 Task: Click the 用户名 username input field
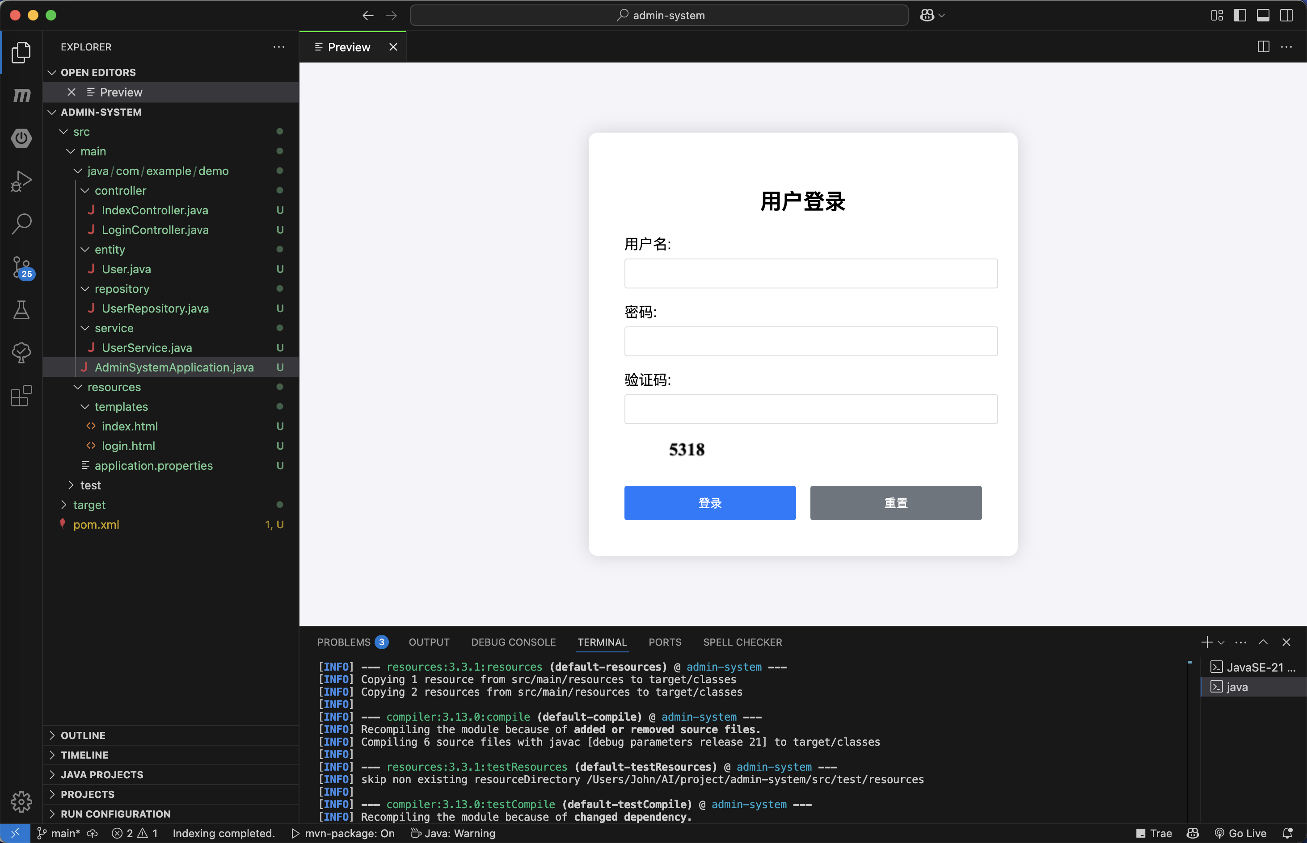[x=810, y=273]
